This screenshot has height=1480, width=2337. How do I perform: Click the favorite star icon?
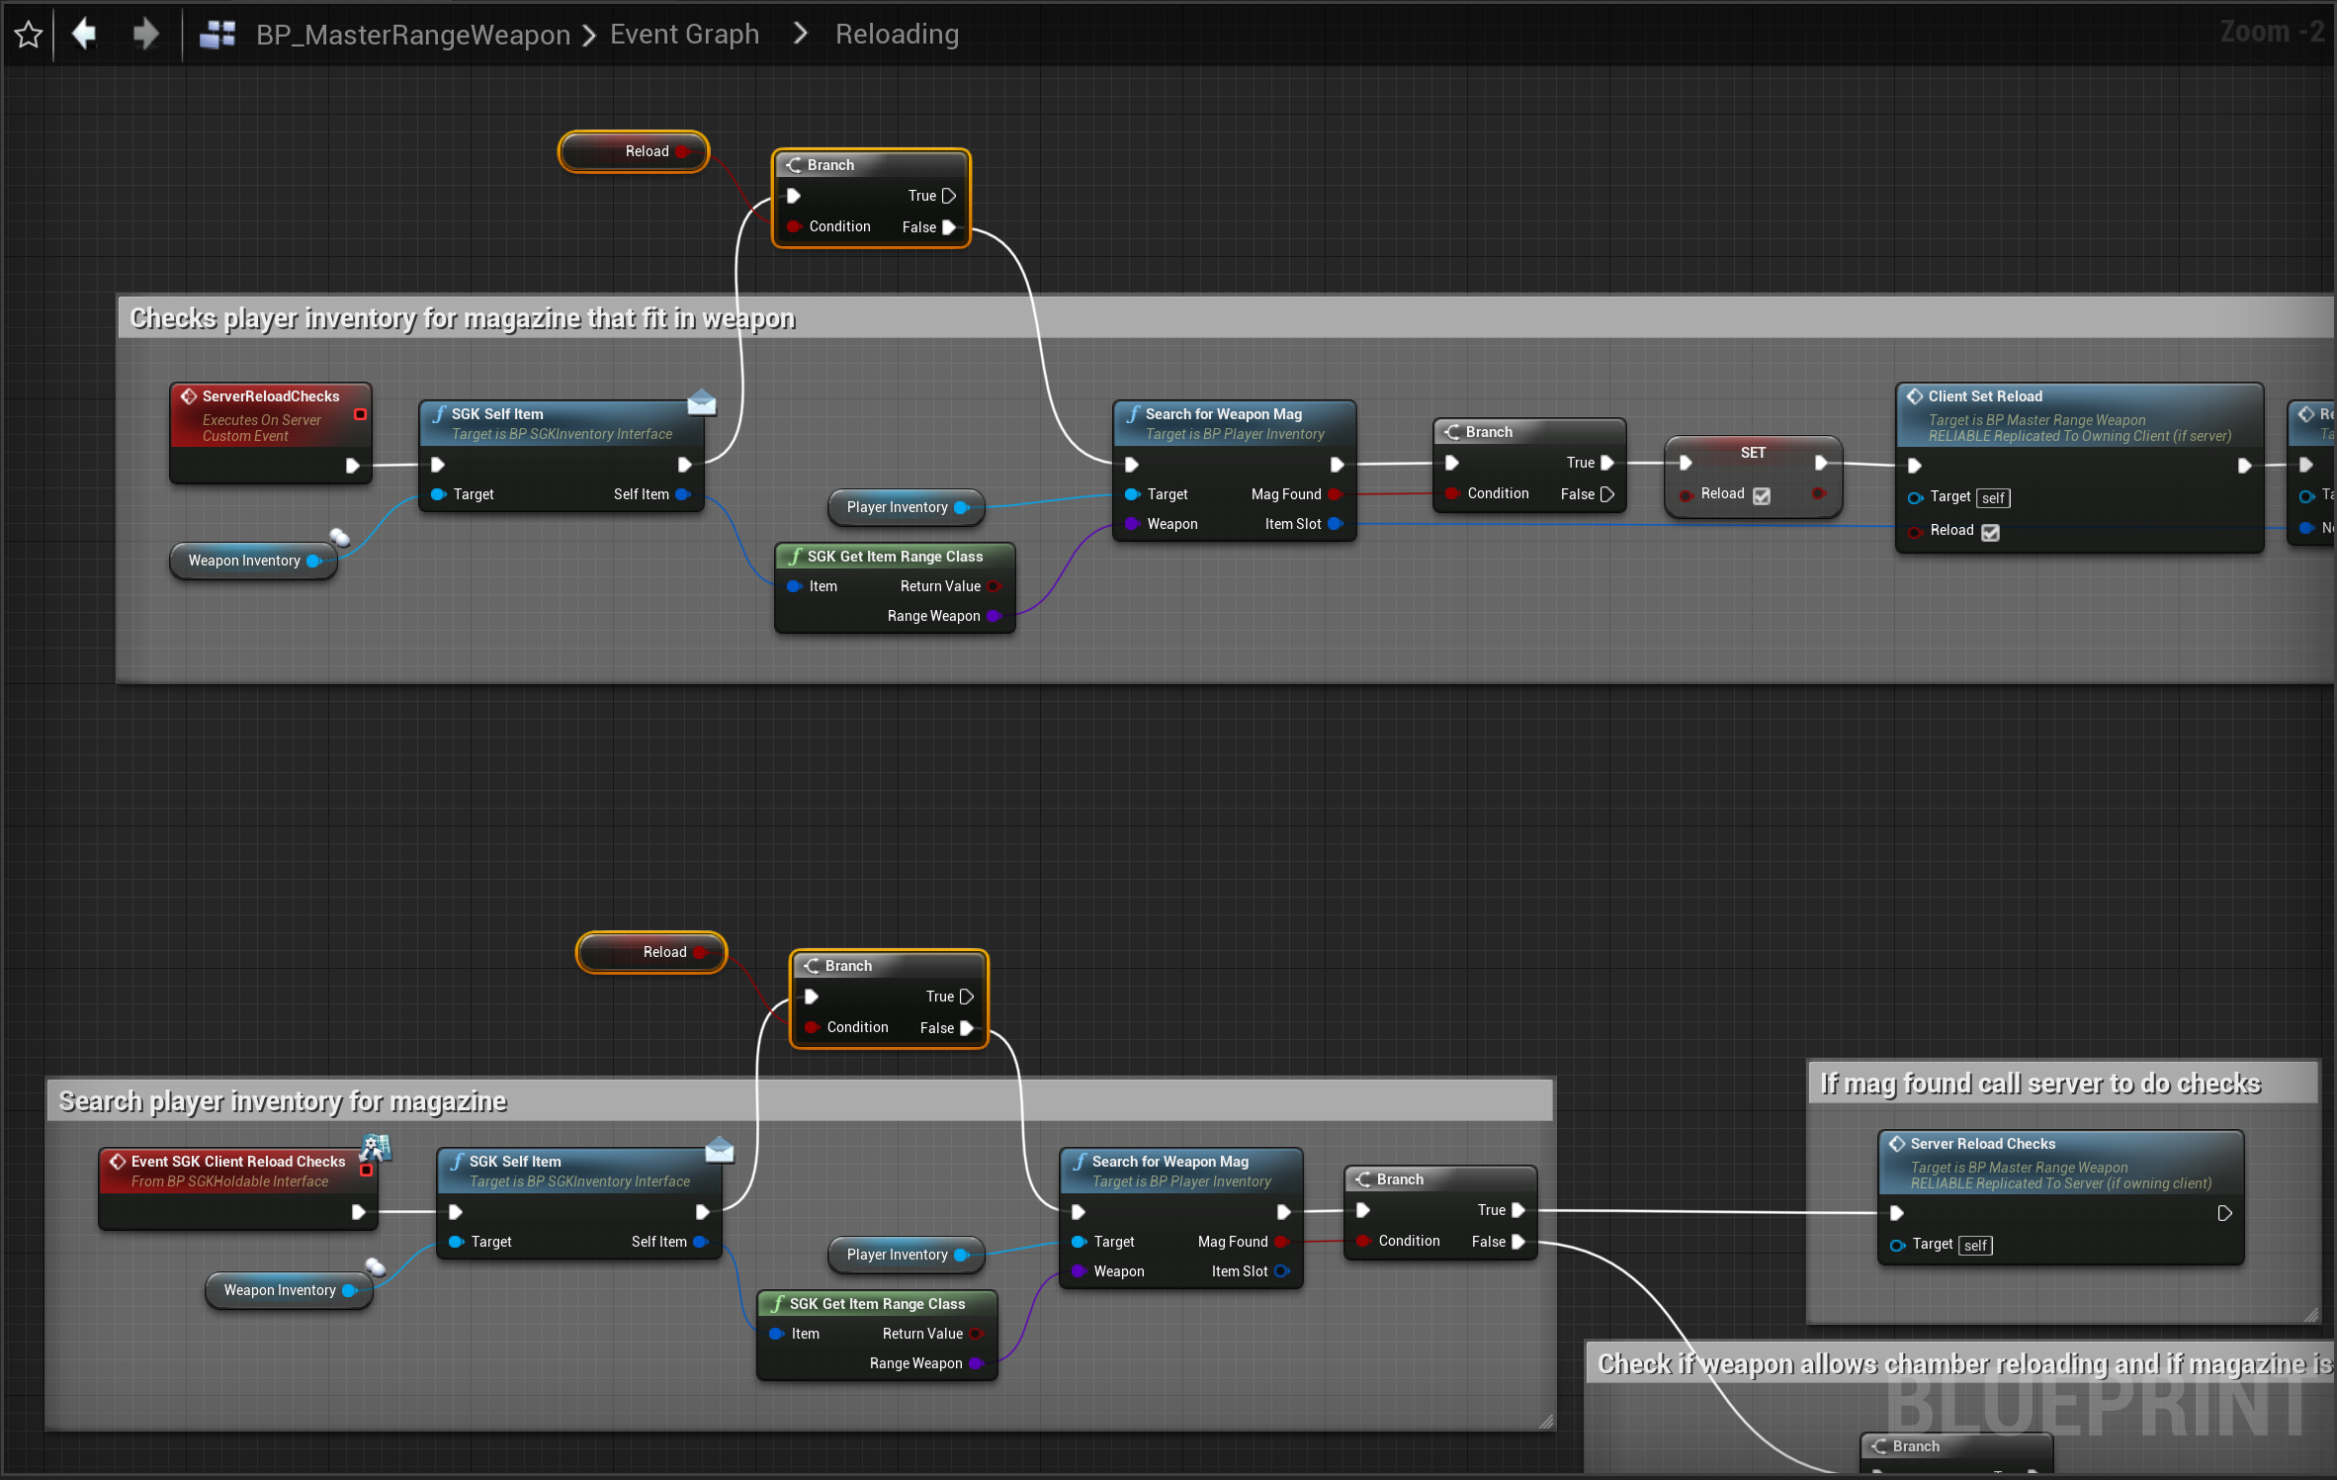click(29, 35)
